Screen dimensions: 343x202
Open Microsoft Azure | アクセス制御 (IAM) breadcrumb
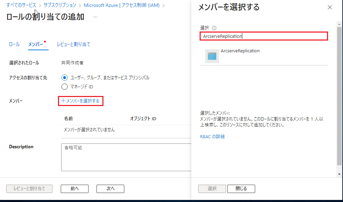122,5
